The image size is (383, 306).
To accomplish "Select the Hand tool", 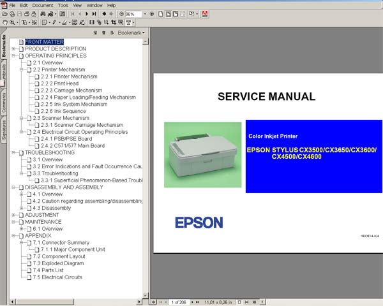I will point(5,23).
